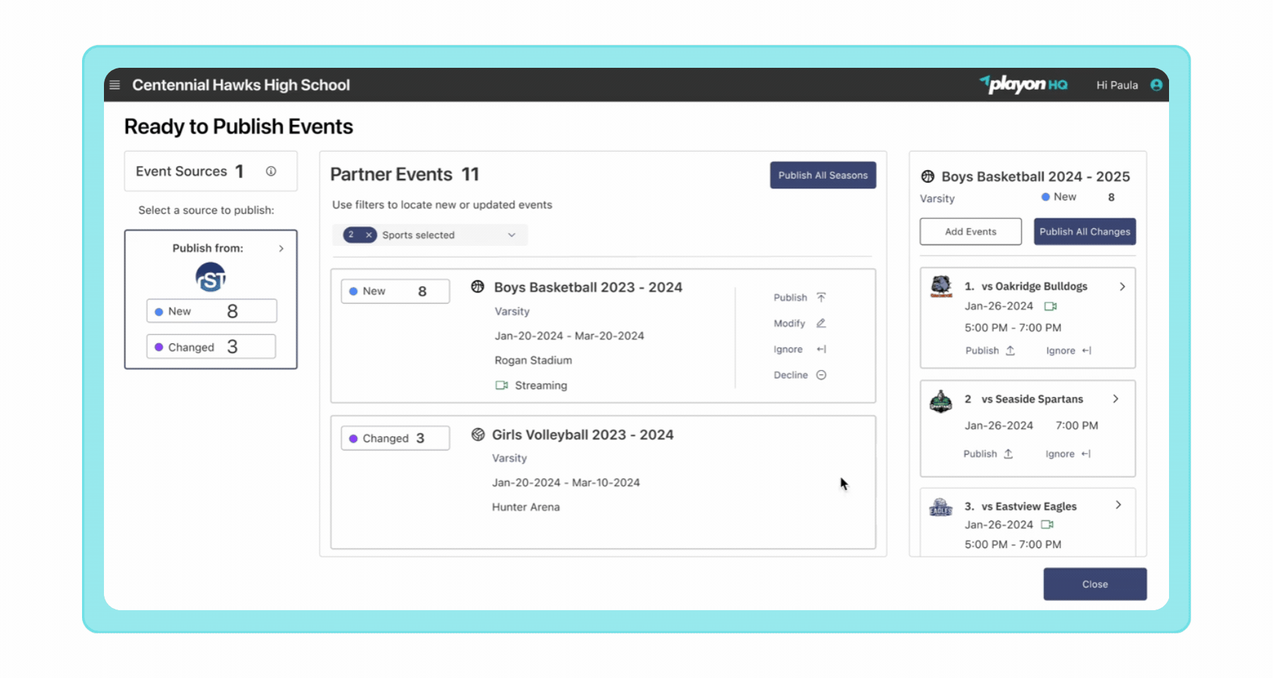Click the Event Sources info icon
Screen dimensions: 1273x678
tap(271, 172)
